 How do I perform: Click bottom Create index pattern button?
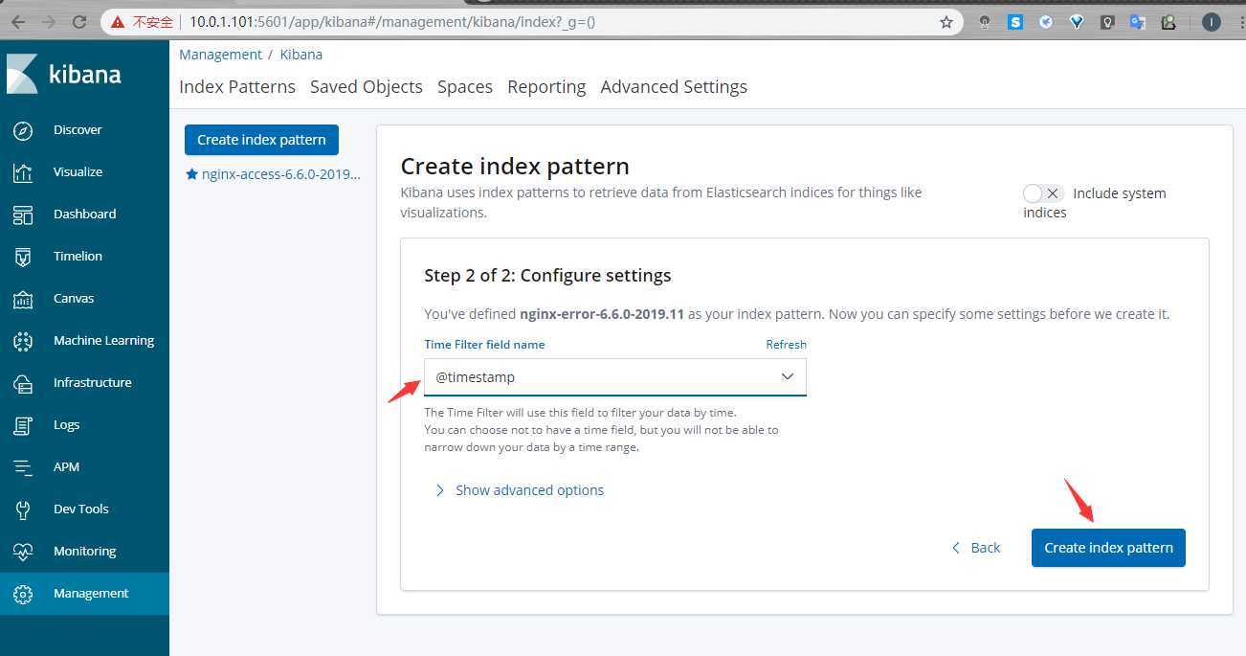click(1108, 548)
